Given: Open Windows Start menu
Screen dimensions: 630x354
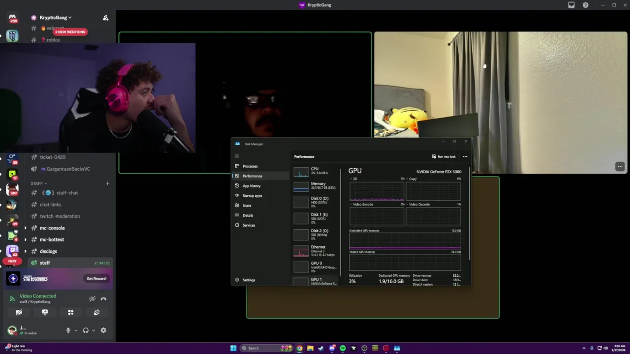Looking at the screenshot, I should (x=233, y=348).
